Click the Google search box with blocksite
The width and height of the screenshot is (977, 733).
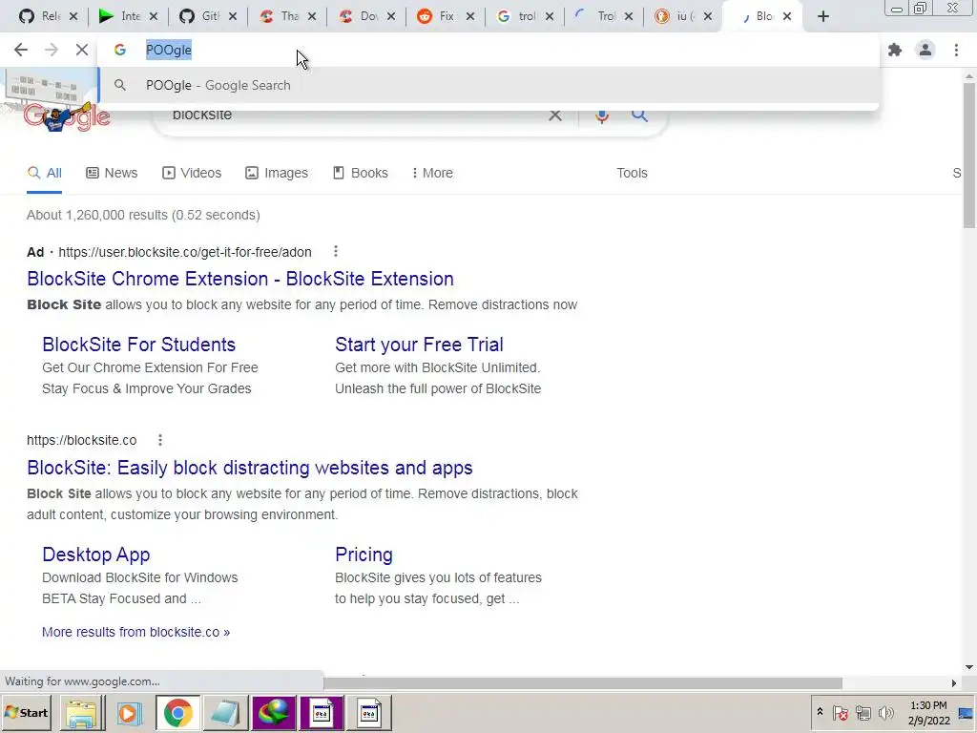click(355, 115)
